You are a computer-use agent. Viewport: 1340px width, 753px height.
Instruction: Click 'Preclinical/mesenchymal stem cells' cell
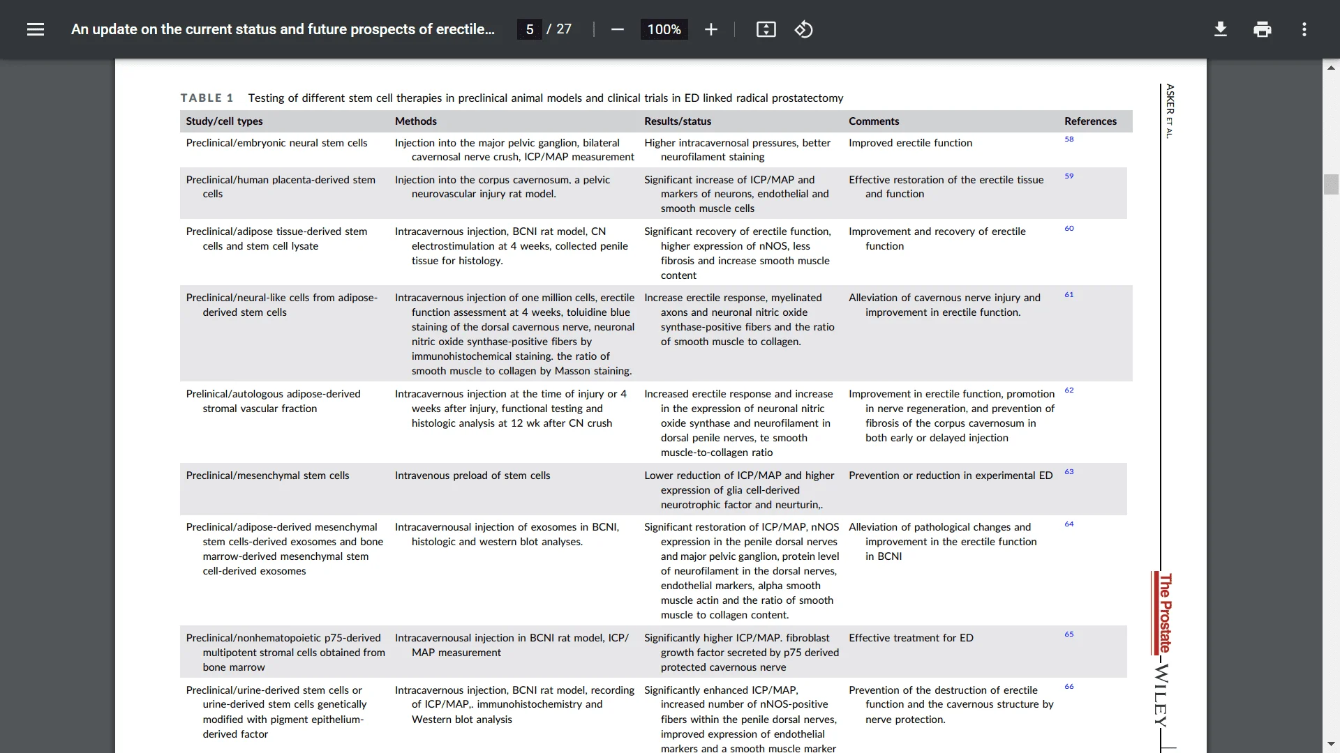tap(267, 476)
